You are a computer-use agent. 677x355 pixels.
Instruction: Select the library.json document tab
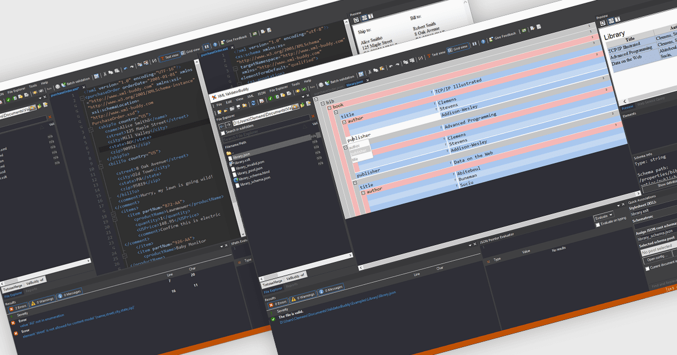(354, 82)
